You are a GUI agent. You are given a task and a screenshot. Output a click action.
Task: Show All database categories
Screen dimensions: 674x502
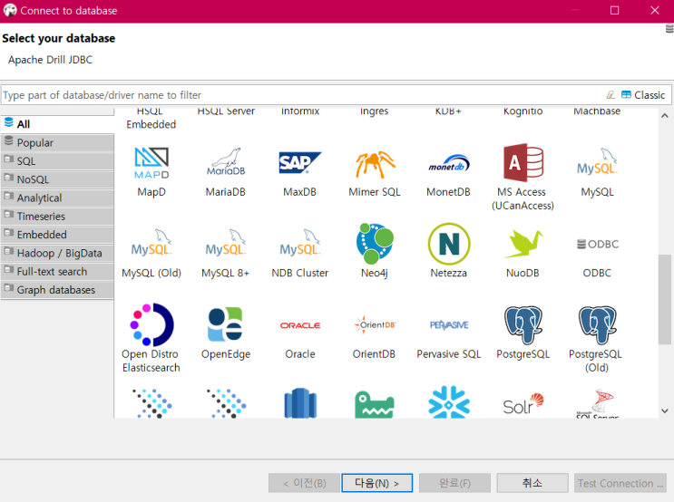tap(57, 124)
